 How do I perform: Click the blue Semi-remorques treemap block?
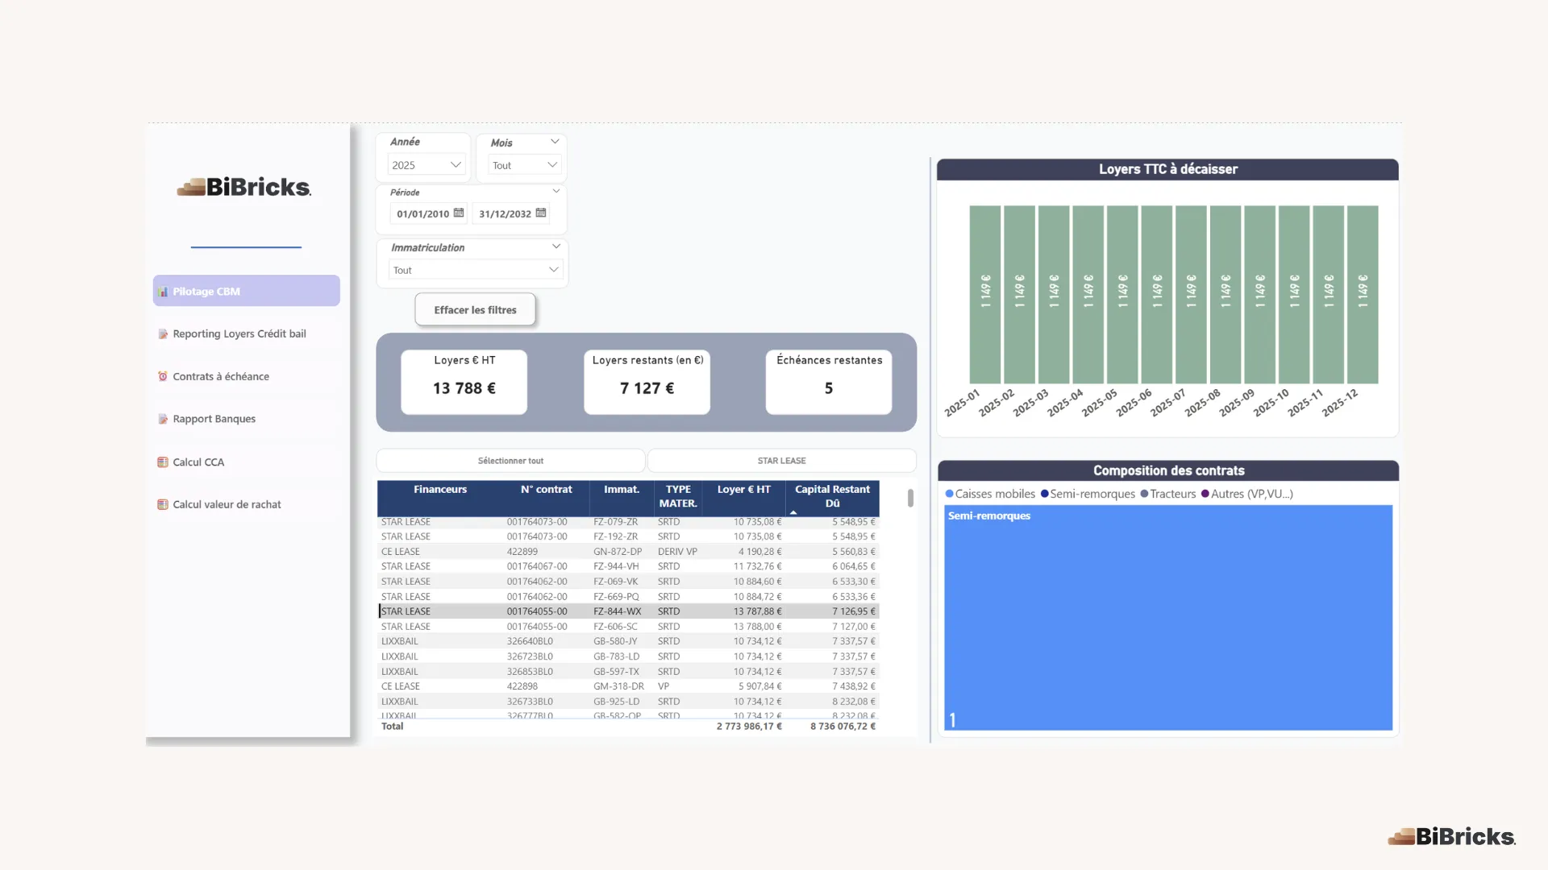tap(1168, 618)
